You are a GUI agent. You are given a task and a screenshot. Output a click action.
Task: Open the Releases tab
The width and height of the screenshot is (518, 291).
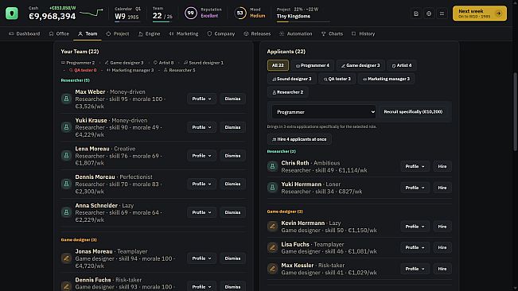[x=257, y=33]
